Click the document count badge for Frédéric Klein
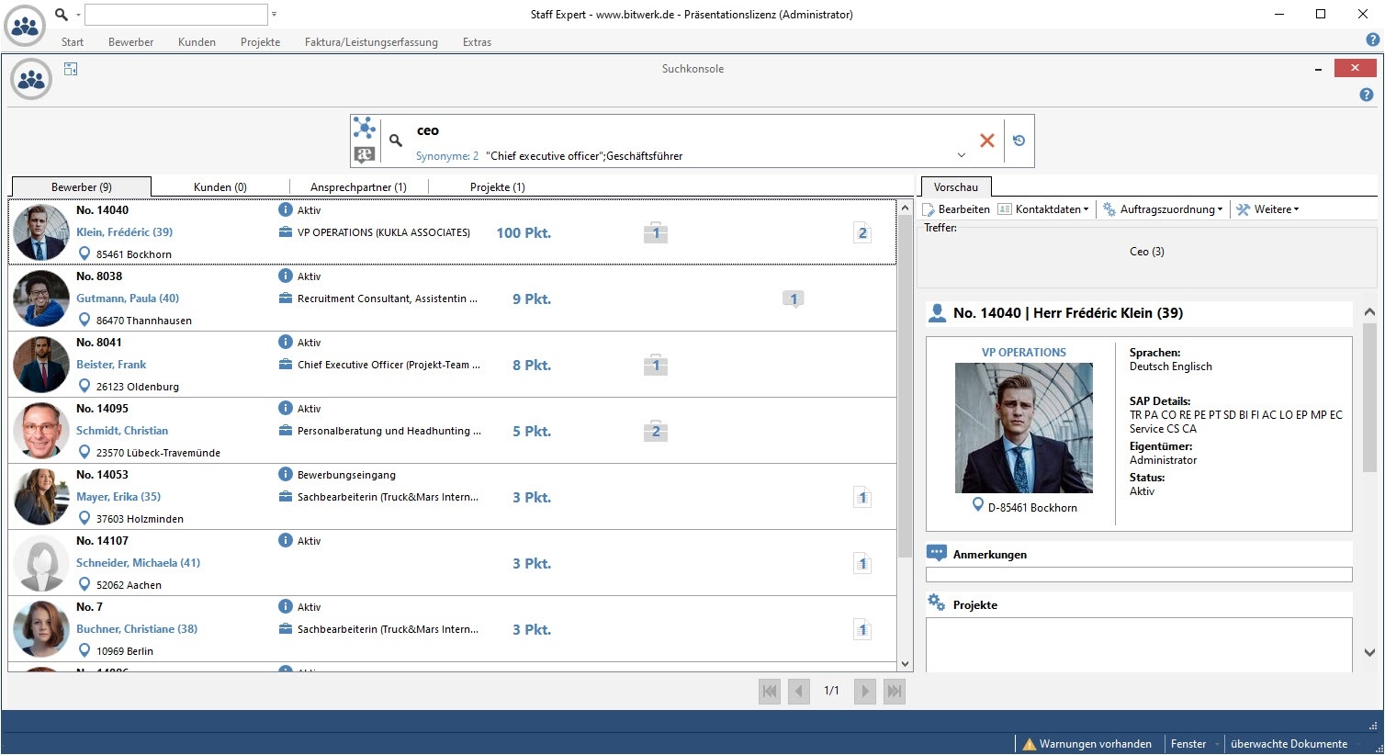1385x755 pixels. [x=861, y=233]
